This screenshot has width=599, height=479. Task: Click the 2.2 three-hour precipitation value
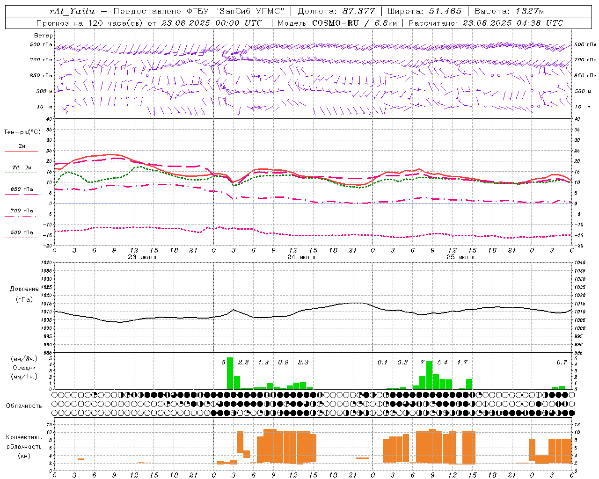click(x=243, y=362)
